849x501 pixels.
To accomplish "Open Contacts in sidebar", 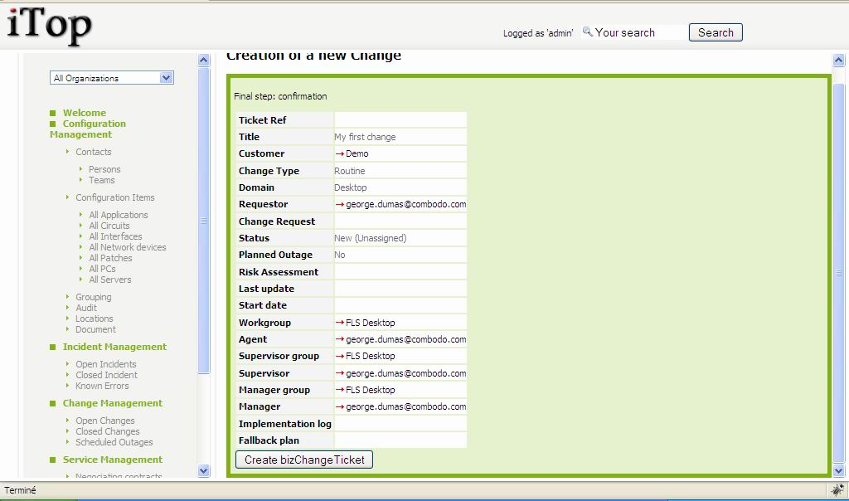I will click(x=93, y=152).
